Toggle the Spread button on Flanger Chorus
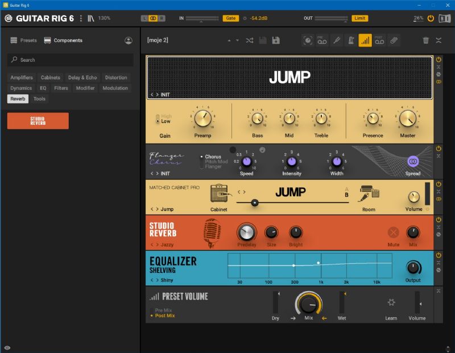The height and width of the screenshot is (353, 455). (x=413, y=161)
